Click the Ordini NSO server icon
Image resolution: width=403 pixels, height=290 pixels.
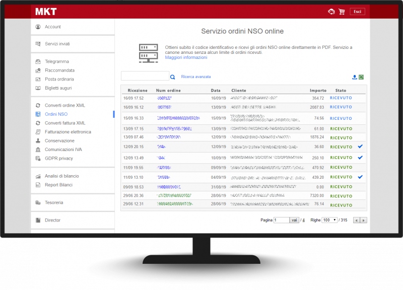[38, 114]
